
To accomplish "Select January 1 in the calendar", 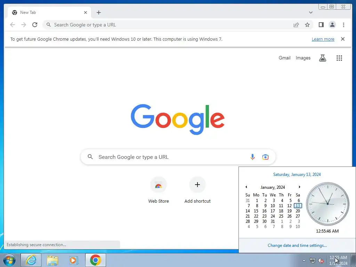I will click(257, 201).
